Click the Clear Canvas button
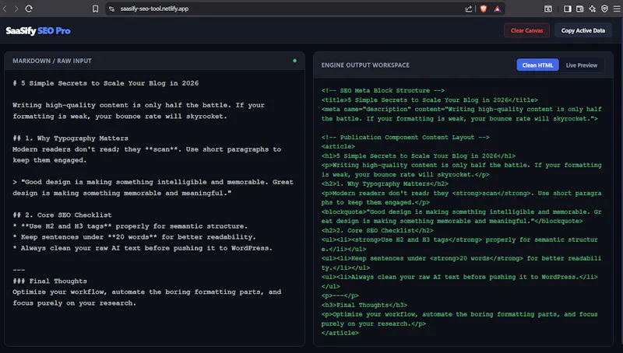Viewport: 623px width, 353px height. 527,30
